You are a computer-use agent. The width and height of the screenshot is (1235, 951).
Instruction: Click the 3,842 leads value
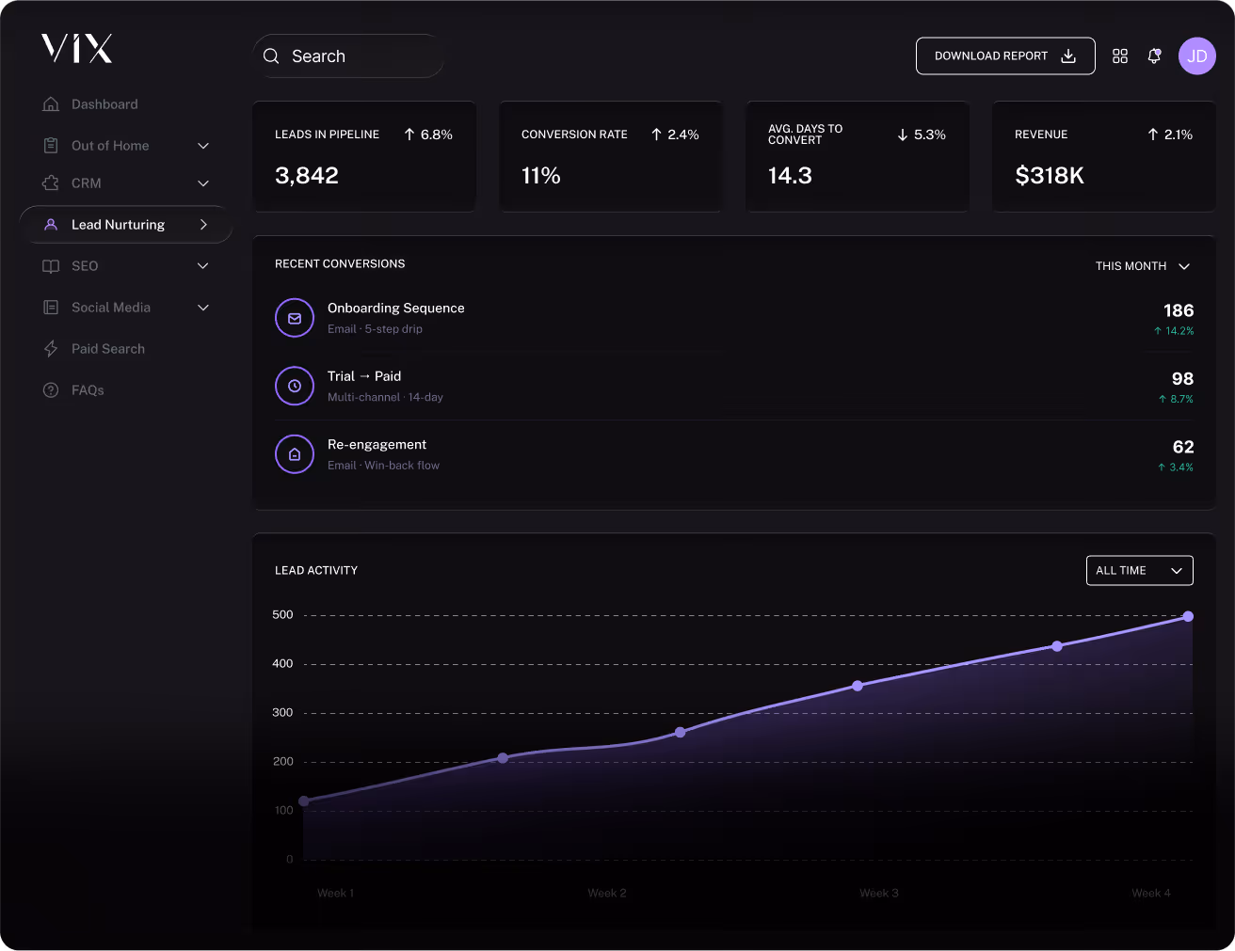pyautogui.click(x=307, y=176)
